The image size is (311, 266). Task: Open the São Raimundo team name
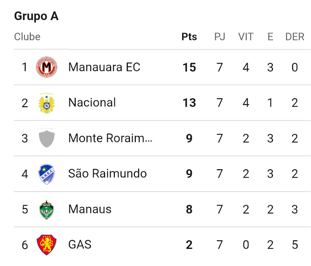(x=108, y=174)
